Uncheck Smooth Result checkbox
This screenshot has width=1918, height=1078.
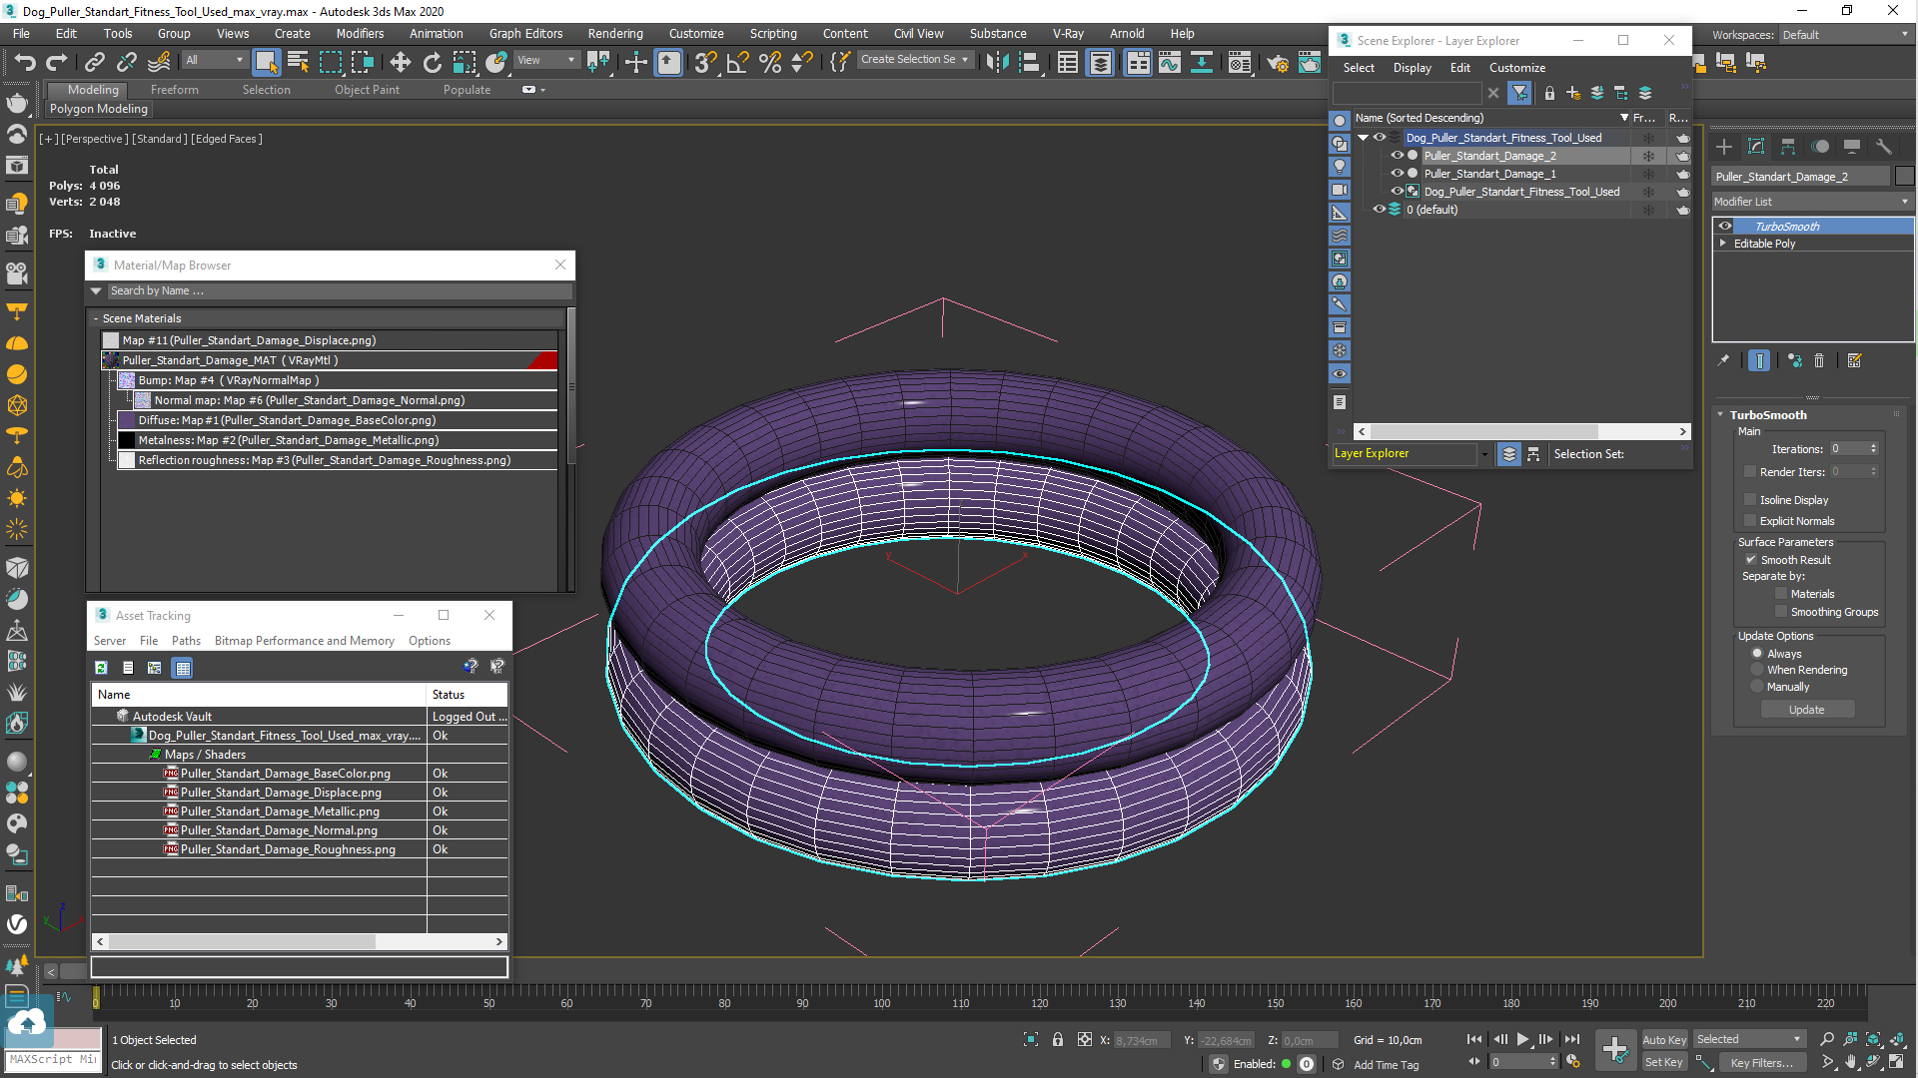click(1751, 559)
